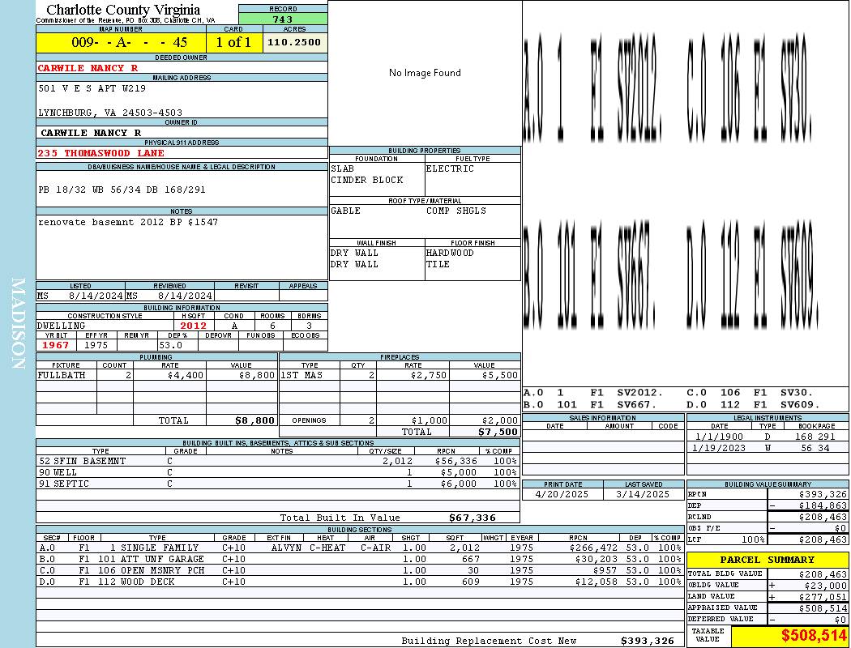Select construction style DWELLING
Image resolution: width=851 pixels, height=648 pixels.
62,326
